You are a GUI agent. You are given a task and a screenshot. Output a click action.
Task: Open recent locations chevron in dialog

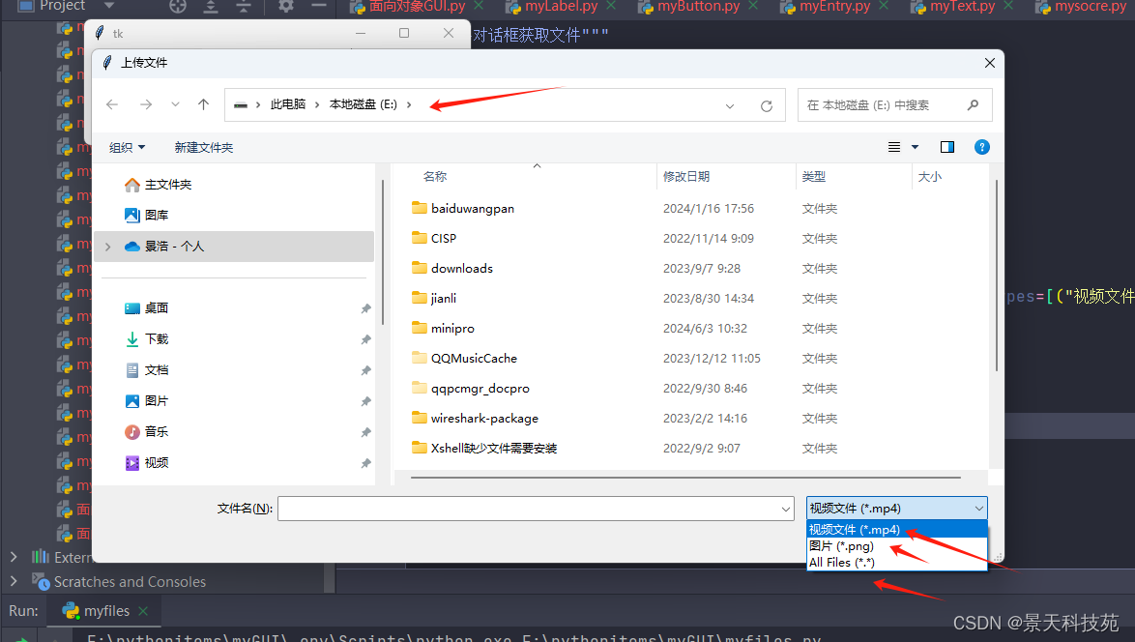175,105
